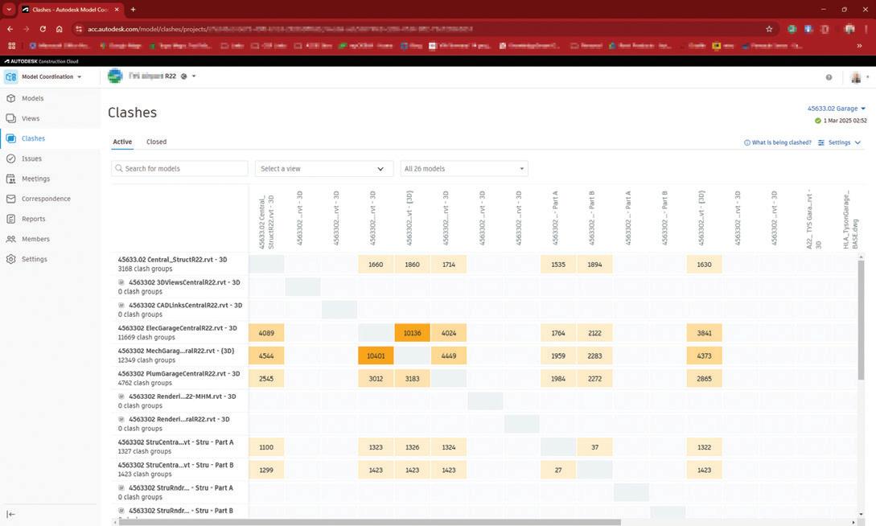Go to the browser home page

pyautogui.click(x=60, y=28)
